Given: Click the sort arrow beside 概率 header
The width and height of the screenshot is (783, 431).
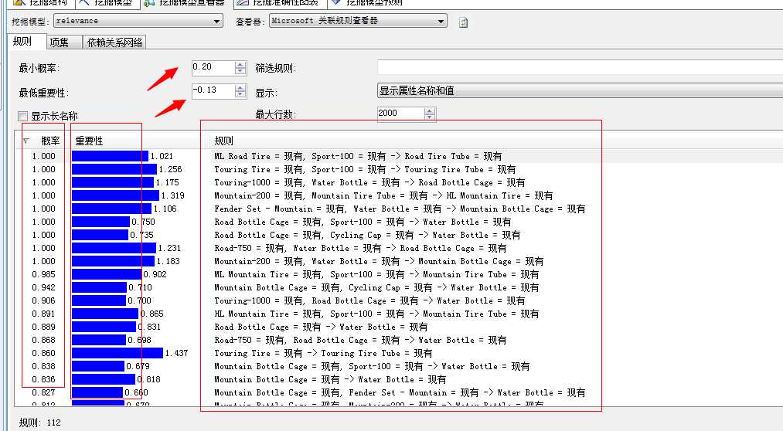Looking at the screenshot, I should pos(26,141).
